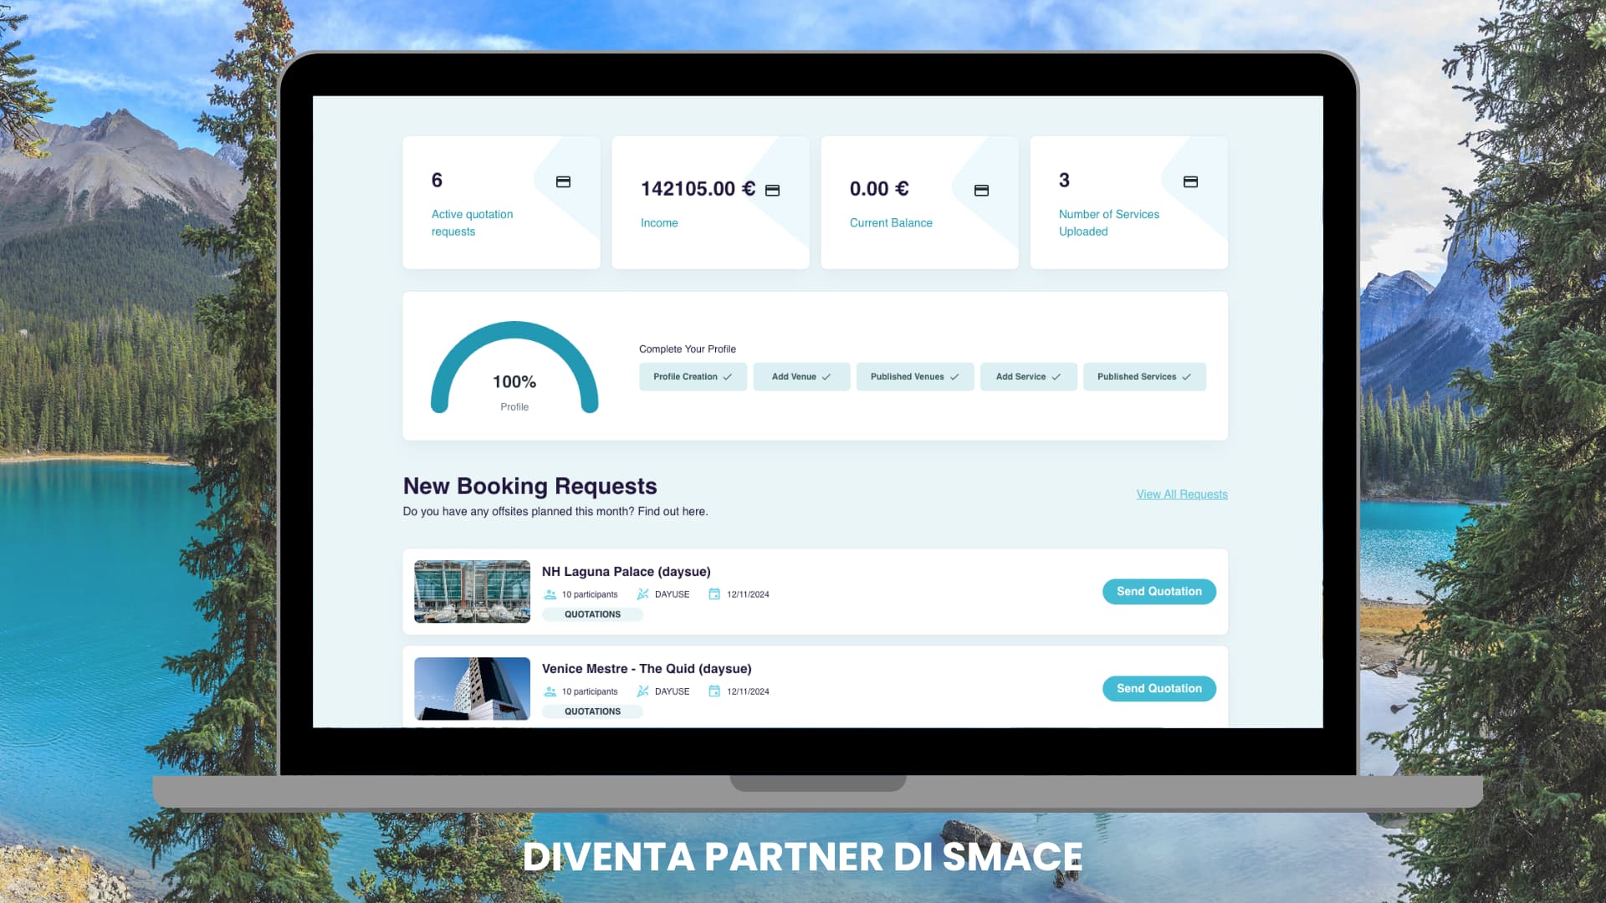Click card icon on Current Balance tile
Image resolution: width=1606 pixels, height=903 pixels.
coord(981,191)
